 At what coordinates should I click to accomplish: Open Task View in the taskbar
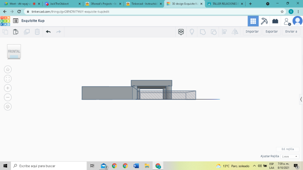(x=92, y=166)
